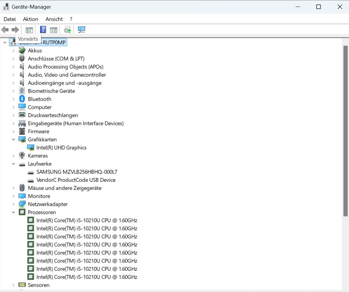The image size is (349, 292).
Task: Collapse the Laufwerke category
Action: (x=13, y=164)
